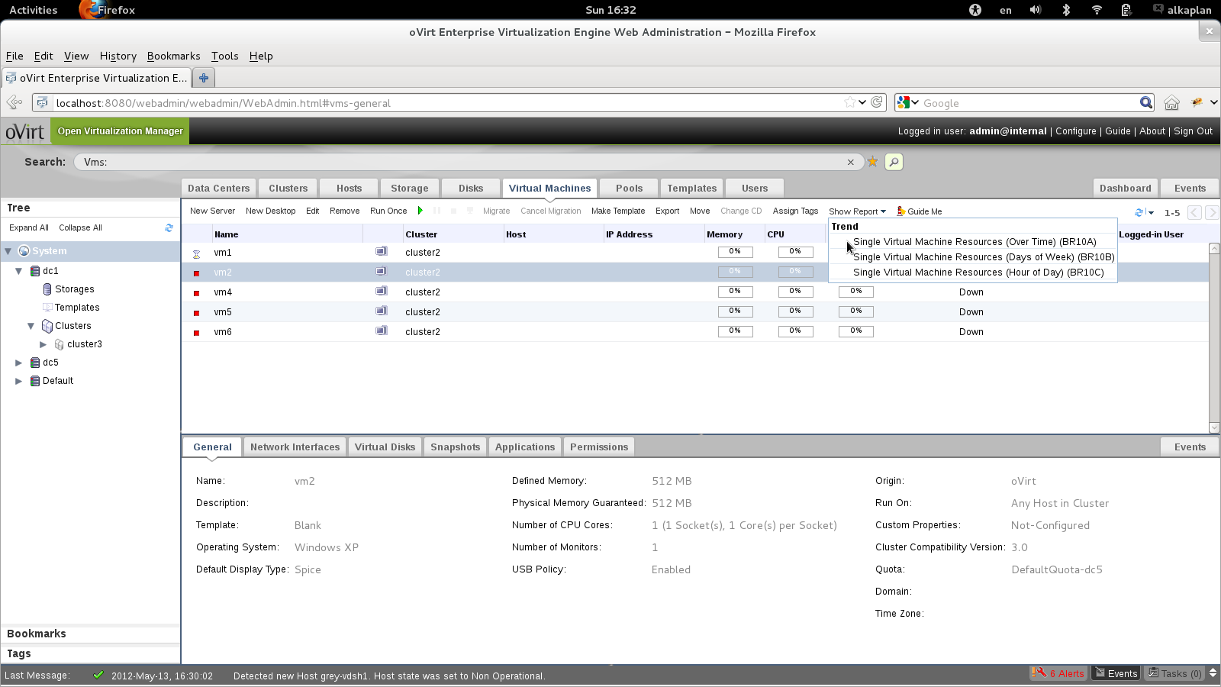Click the vm4 red stopped status icon
The image size is (1221, 687).
(197, 293)
